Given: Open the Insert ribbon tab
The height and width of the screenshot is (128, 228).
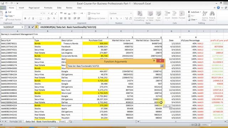Looking at the screenshot, I should click(x=21, y=8).
